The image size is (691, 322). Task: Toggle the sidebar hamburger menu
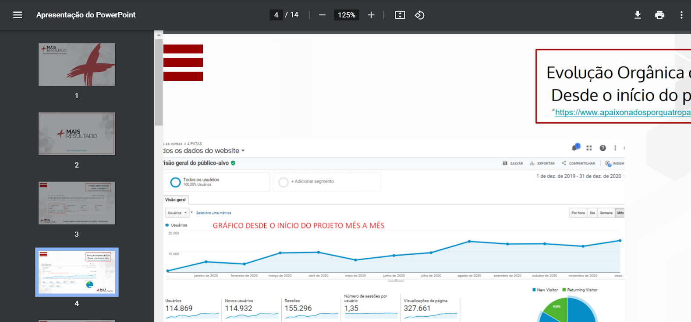[18, 15]
